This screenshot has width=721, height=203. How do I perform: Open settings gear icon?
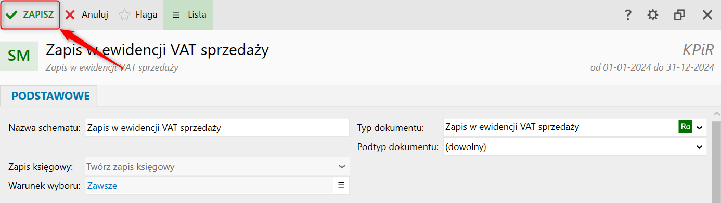[x=653, y=15]
